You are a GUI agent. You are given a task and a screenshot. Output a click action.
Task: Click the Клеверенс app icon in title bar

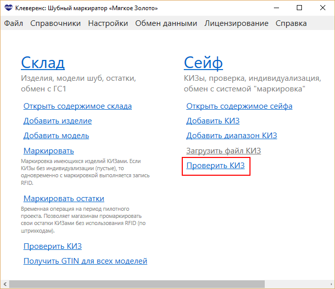(x=9, y=8)
